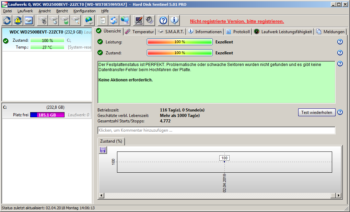Click the Mehr als 1000 Tag(e) value
Image resolution: width=350 pixels, height=212 pixels.
click(x=180, y=116)
